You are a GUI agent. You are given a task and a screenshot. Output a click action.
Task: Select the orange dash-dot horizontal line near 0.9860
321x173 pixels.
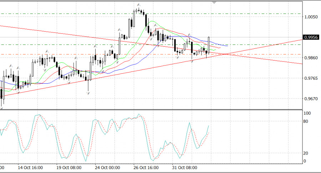[250, 54]
